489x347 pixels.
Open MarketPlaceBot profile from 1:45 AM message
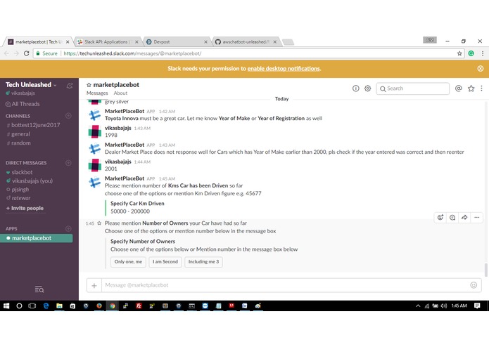[x=125, y=178]
